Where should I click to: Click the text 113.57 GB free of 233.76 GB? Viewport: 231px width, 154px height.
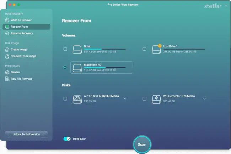[100, 70]
